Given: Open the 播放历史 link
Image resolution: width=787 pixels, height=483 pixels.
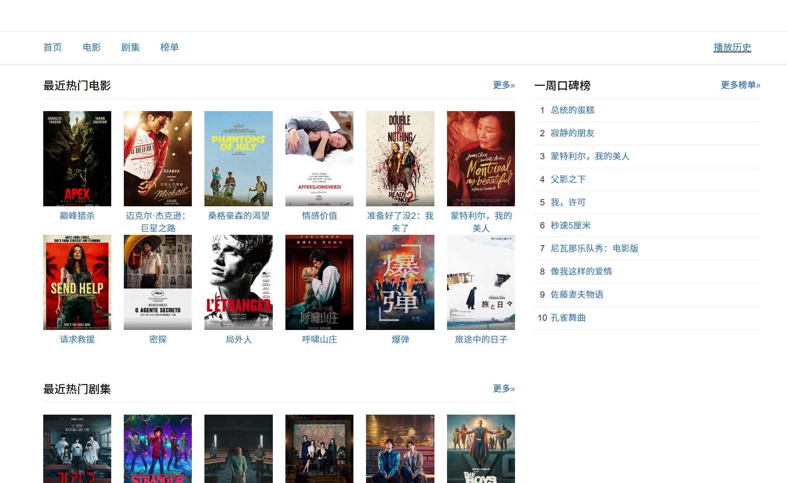Looking at the screenshot, I should click(x=732, y=47).
